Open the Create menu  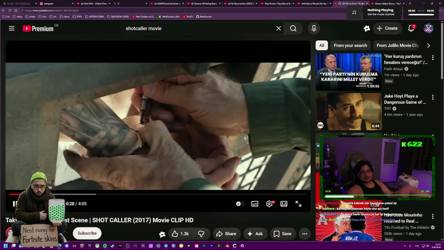tap(387, 28)
